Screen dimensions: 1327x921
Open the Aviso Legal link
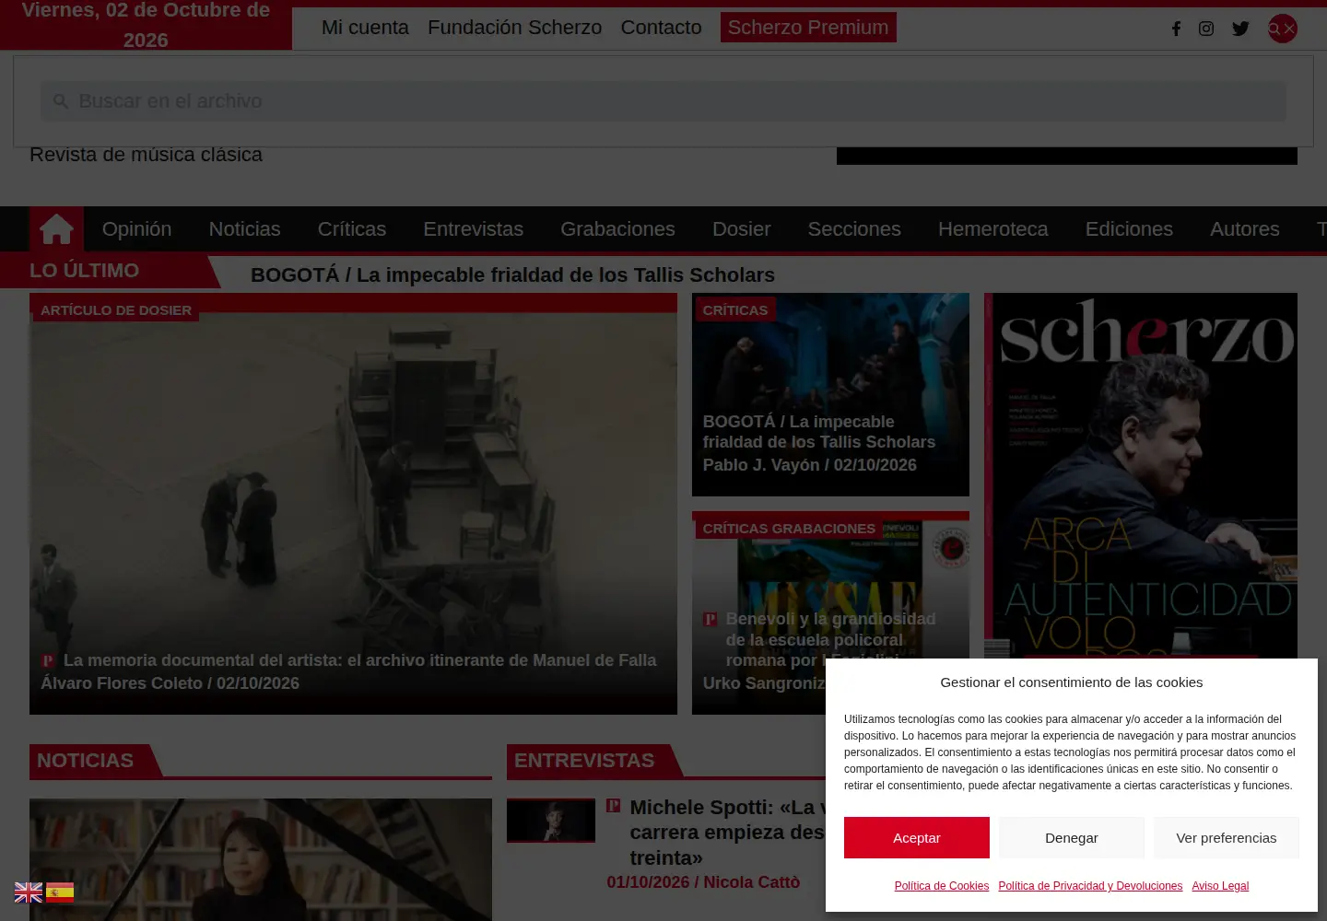point(1220,886)
